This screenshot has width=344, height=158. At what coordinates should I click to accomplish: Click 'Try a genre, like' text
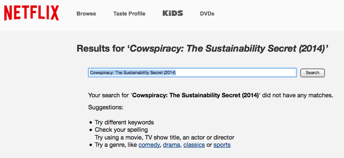point(116,145)
